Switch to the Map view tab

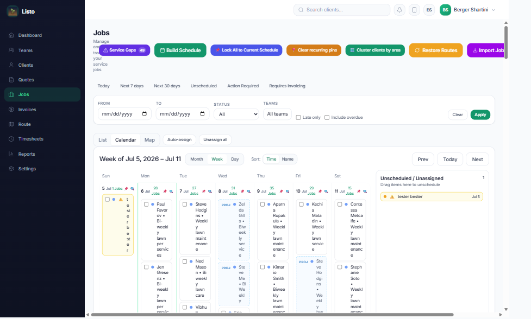(149, 140)
